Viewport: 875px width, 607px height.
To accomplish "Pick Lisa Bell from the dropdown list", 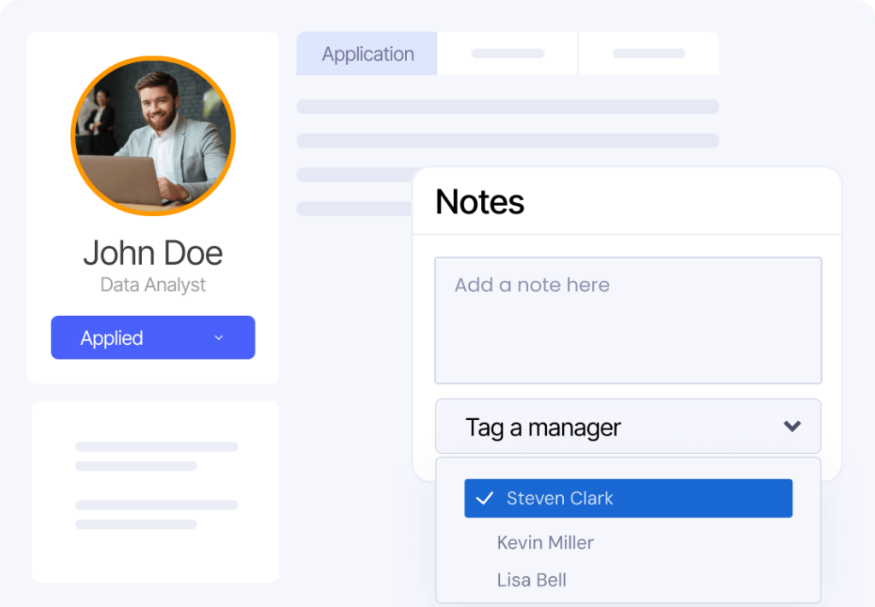I will coord(531,581).
